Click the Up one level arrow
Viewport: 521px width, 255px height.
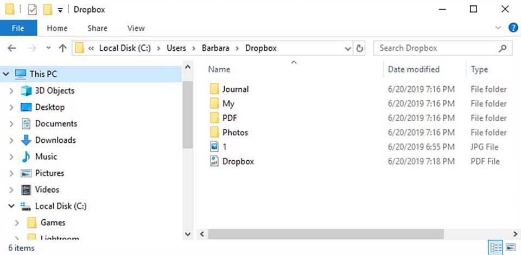click(62, 48)
